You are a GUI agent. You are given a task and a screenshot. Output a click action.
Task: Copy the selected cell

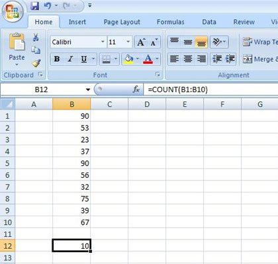(36, 50)
